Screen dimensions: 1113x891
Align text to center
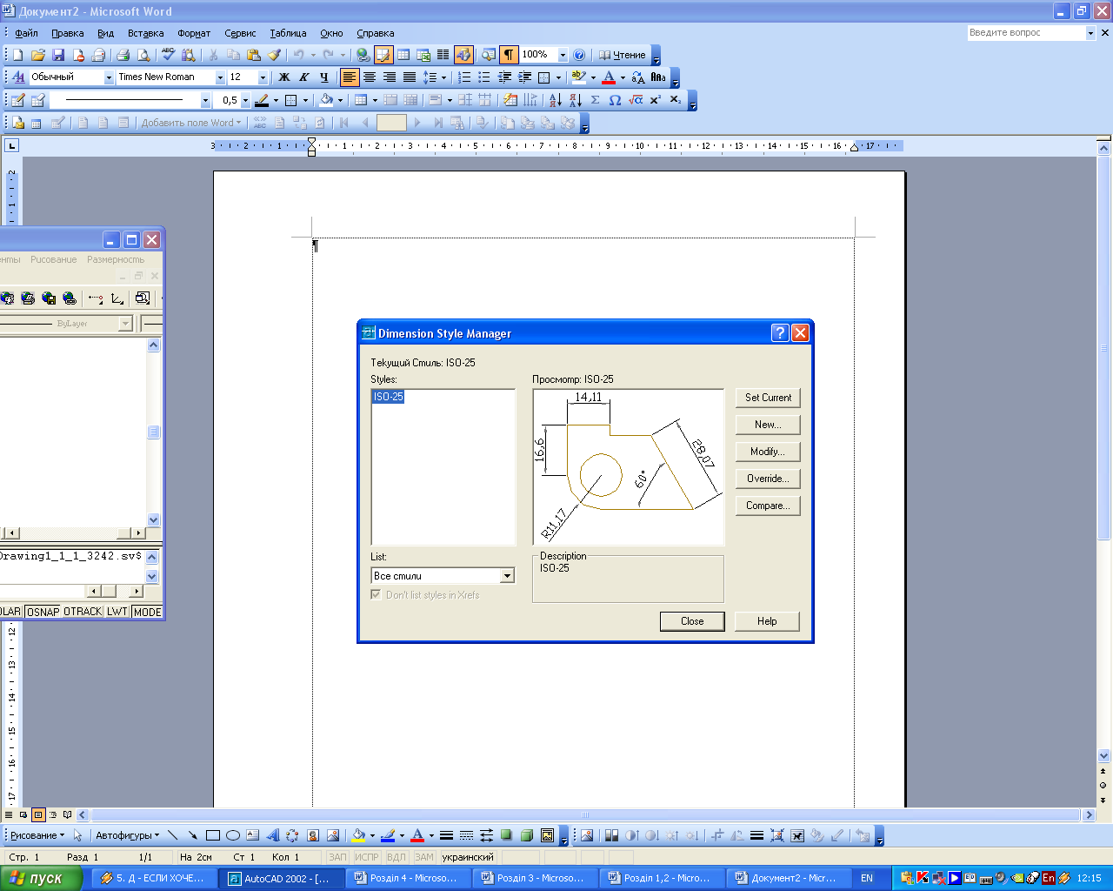[370, 77]
